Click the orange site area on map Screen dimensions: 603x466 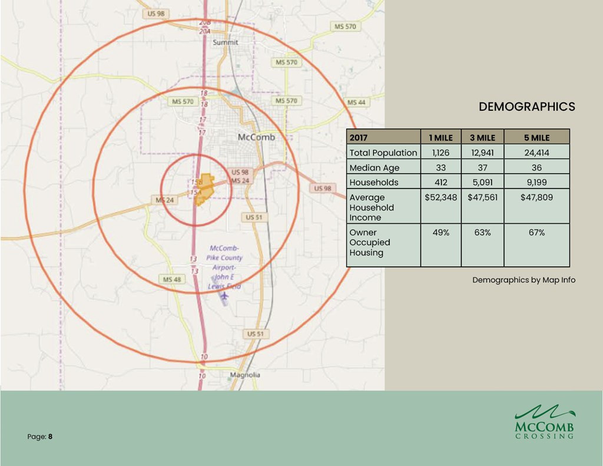coord(203,189)
